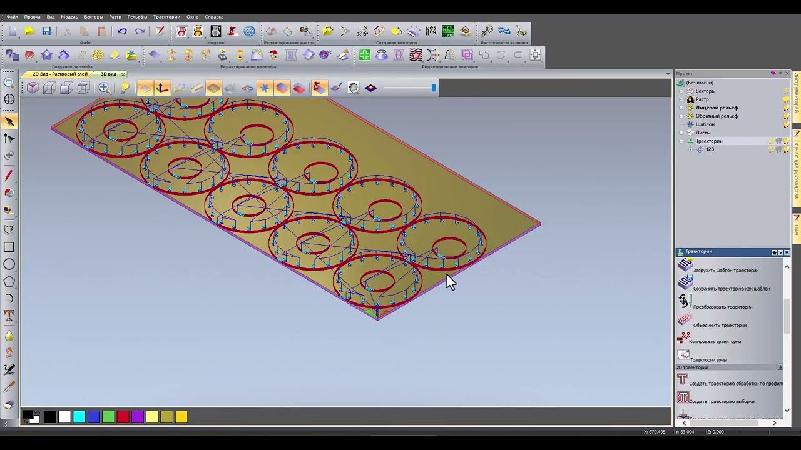Viewport: 801px width, 450px height.
Task: Expand the Листы tree node
Action: (681, 132)
